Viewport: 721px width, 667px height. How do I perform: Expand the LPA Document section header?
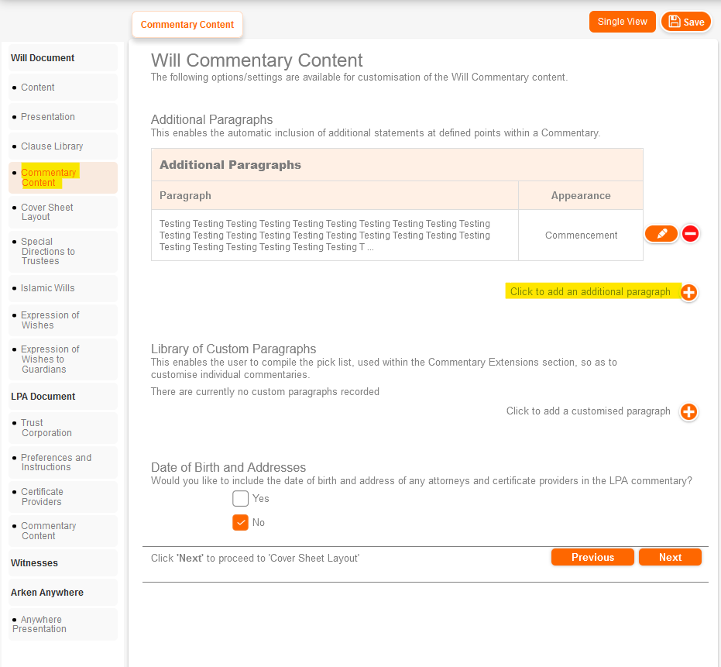[x=43, y=397]
